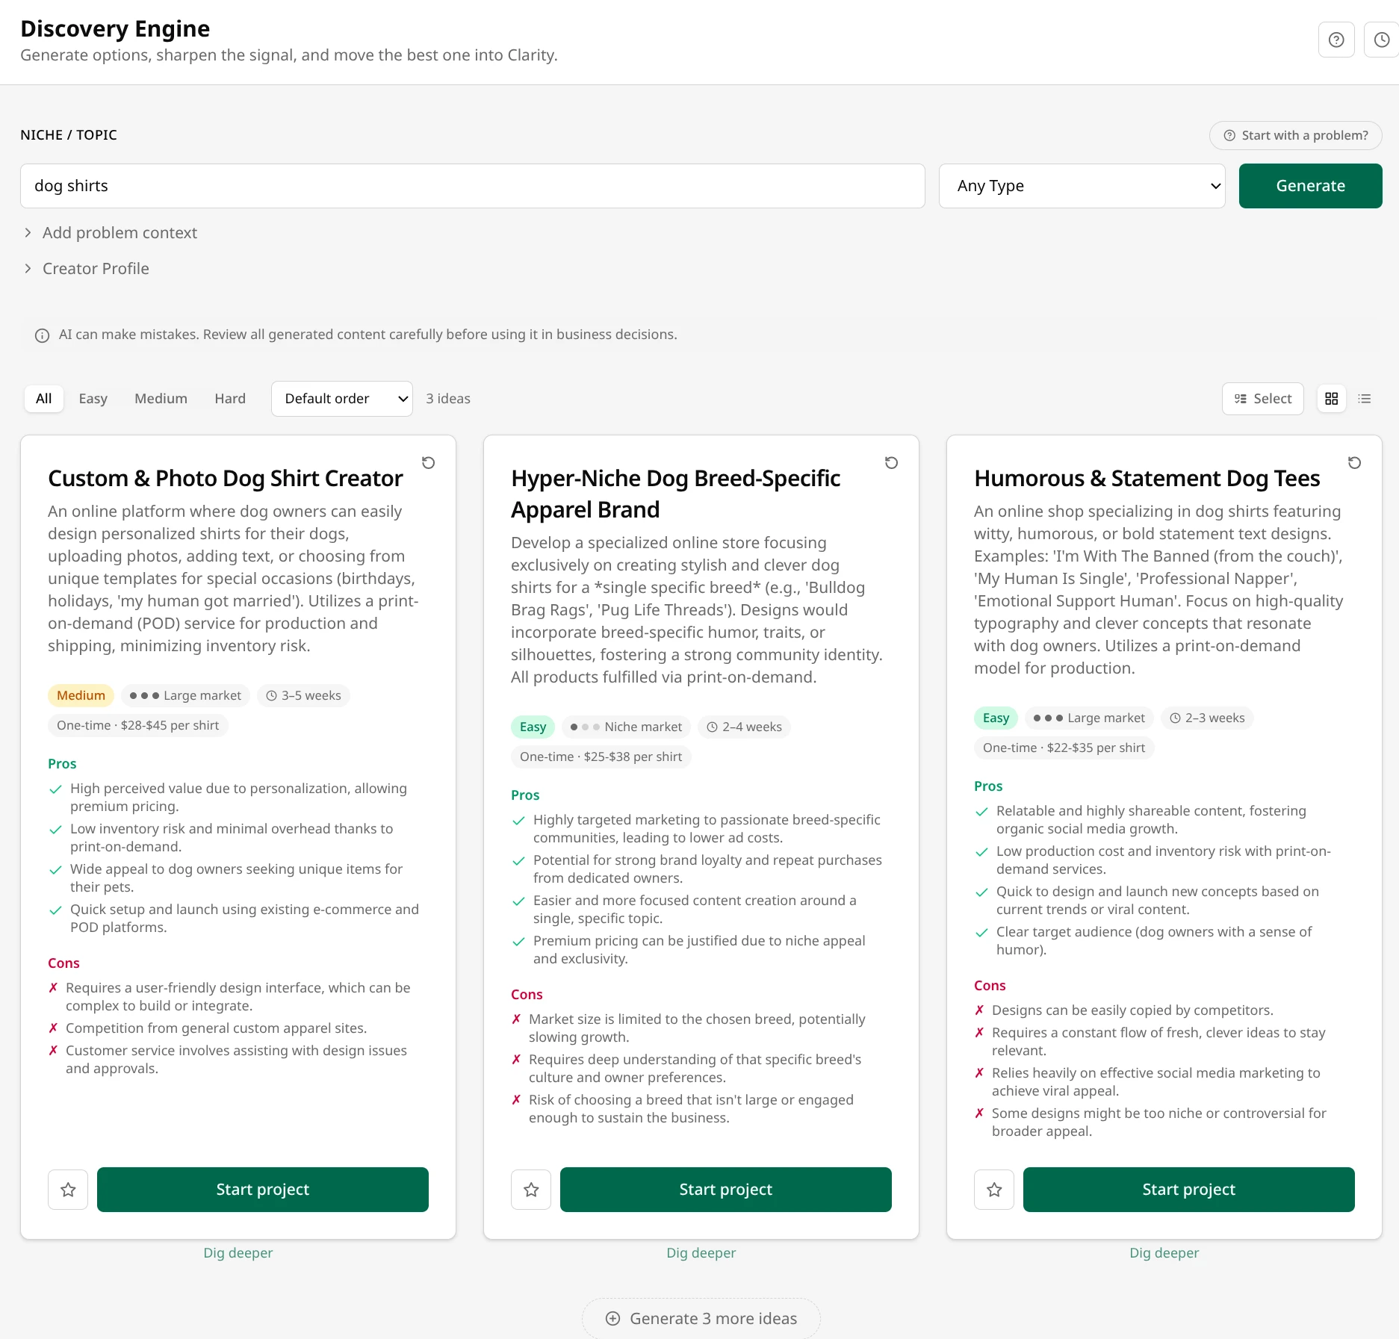Open the Any Type dropdown
Image resolution: width=1399 pixels, height=1339 pixels.
[x=1081, y=185]
